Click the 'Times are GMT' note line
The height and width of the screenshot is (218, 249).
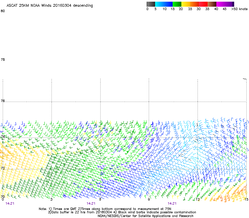tap(105, 209)
